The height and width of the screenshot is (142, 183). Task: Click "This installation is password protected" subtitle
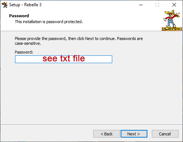[49, 22]
